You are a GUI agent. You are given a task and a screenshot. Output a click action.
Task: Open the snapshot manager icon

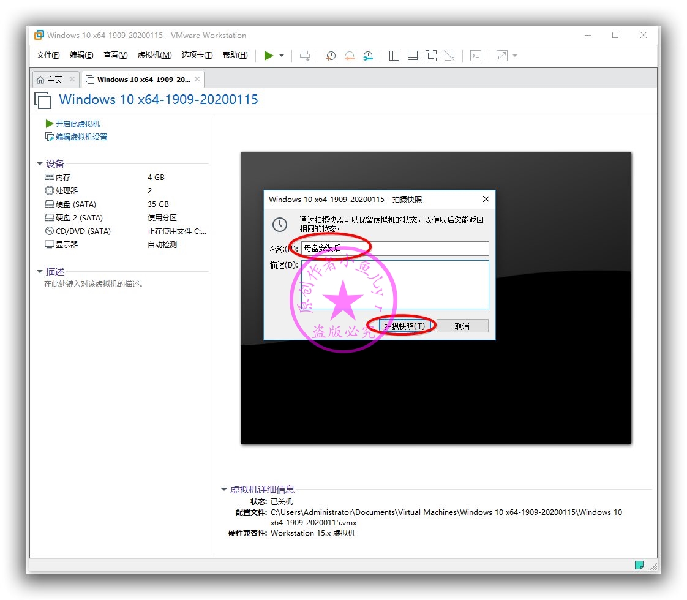(368, 56)
